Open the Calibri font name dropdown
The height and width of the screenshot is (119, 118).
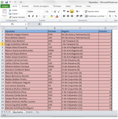[x=45, y=12]
